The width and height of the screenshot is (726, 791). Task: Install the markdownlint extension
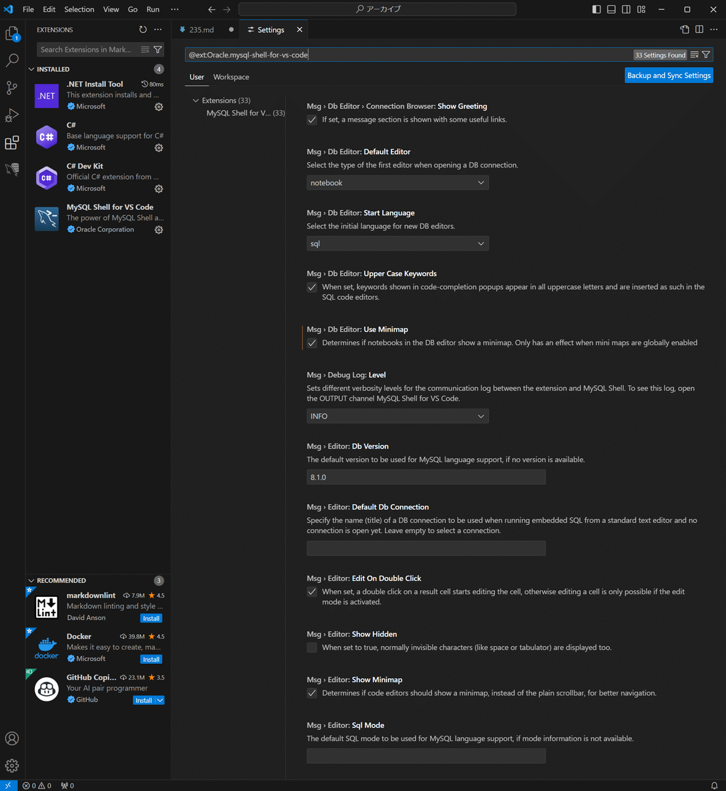pos(151,619)
